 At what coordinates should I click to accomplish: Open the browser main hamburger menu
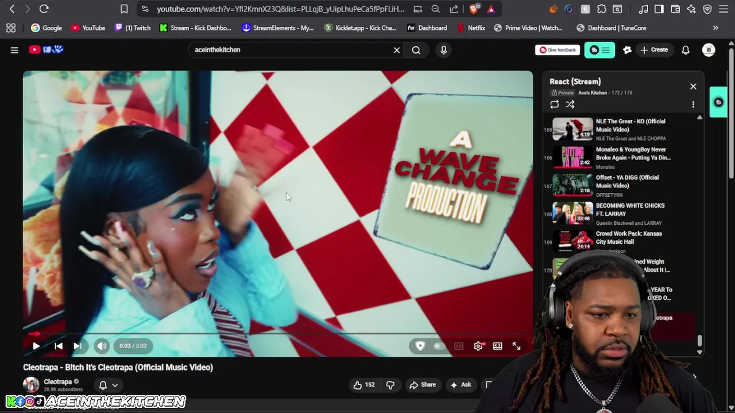(724, 9)
